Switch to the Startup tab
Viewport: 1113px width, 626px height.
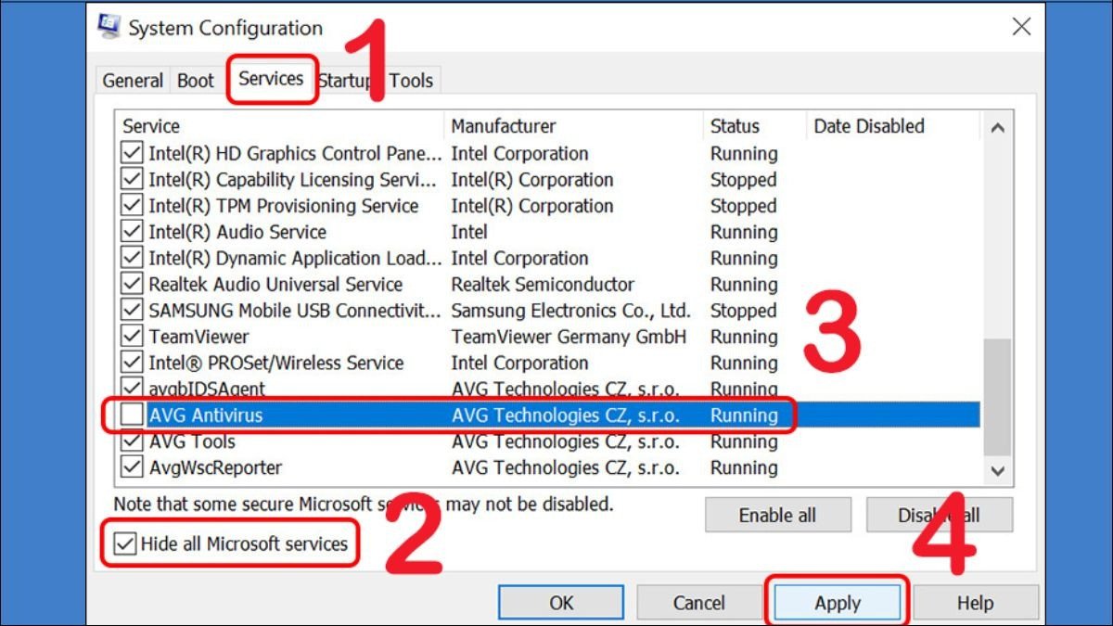344,81
